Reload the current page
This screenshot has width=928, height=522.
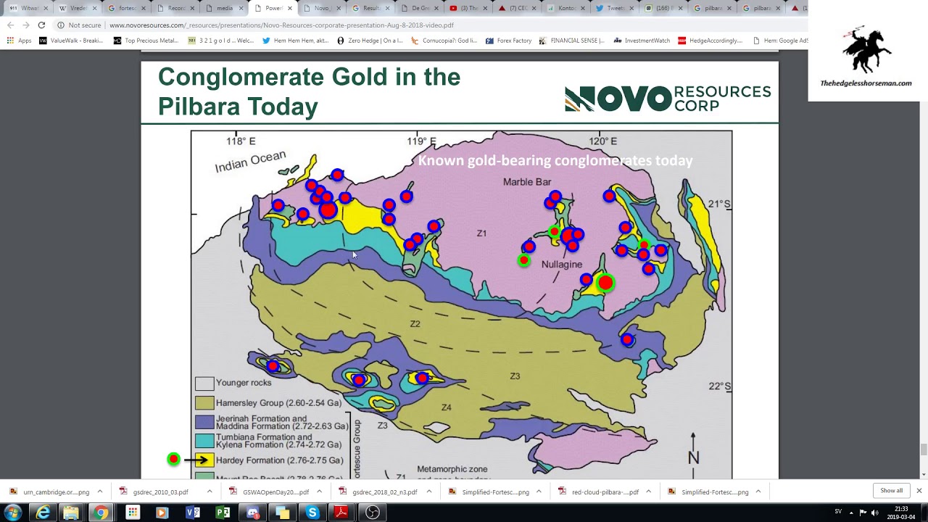coord(41,25)
